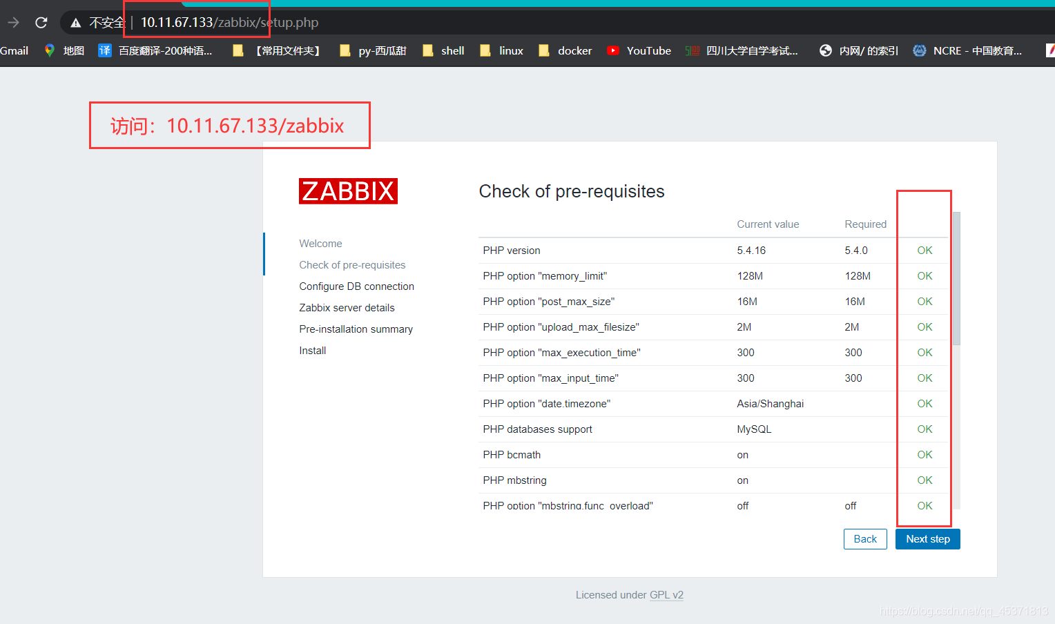The width and height of the screenshot is (1055, 624).
Task: Click PHP option "date.timezone" label
Action: tap(546, 404)
